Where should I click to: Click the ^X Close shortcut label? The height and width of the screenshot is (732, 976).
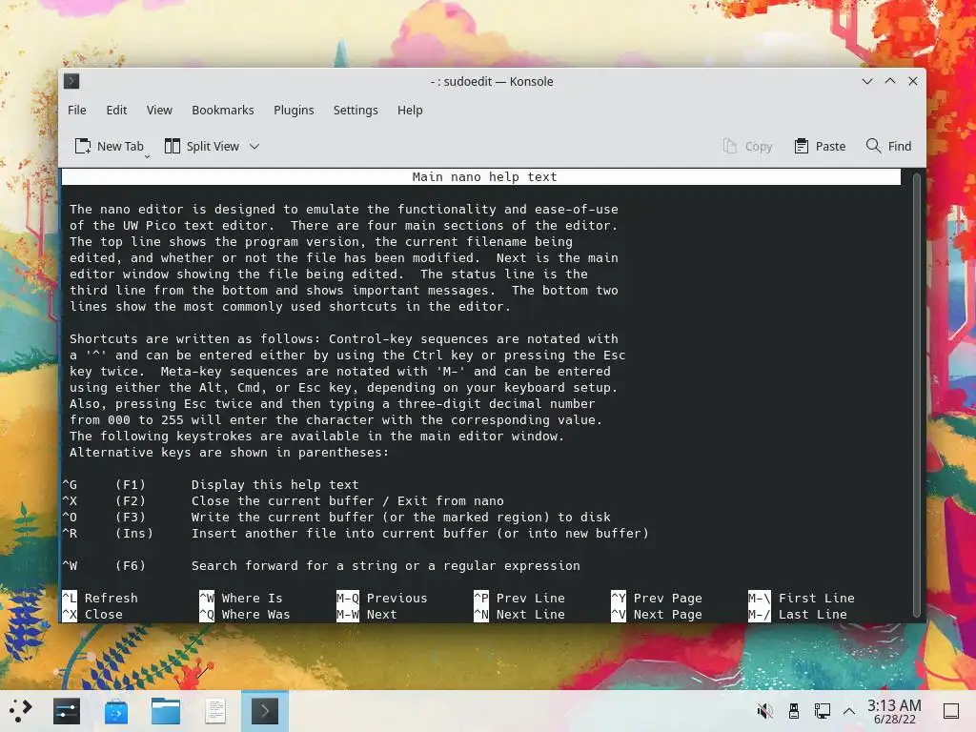pos(92,615)
